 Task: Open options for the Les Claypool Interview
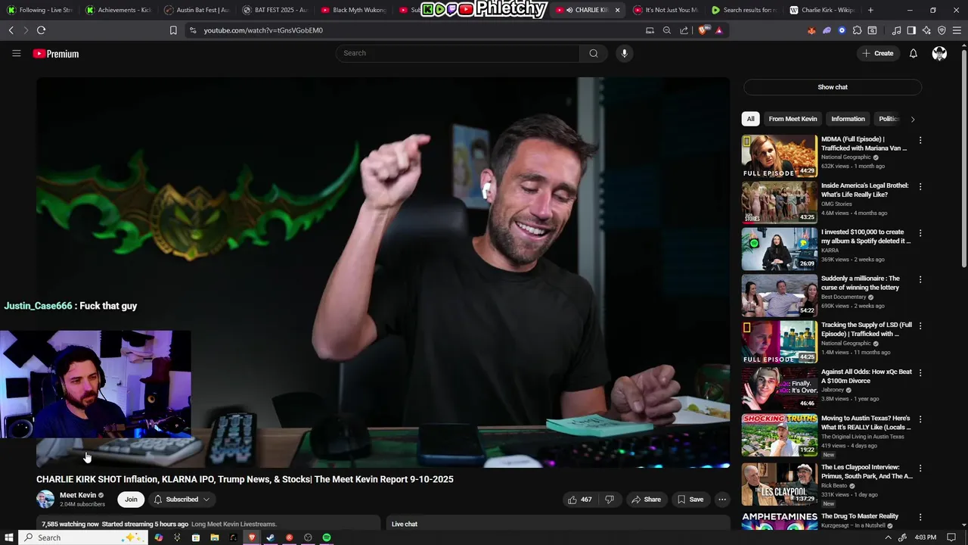click(920, 469)
